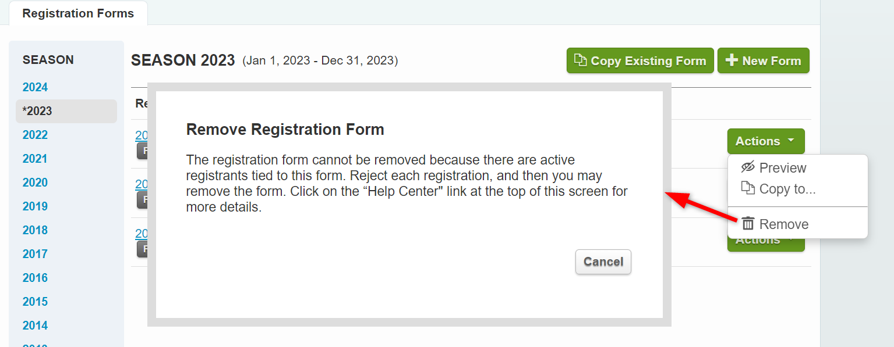Select Preview from the Actions menu
Screen dimensions: 894x347
pos(782,168)
